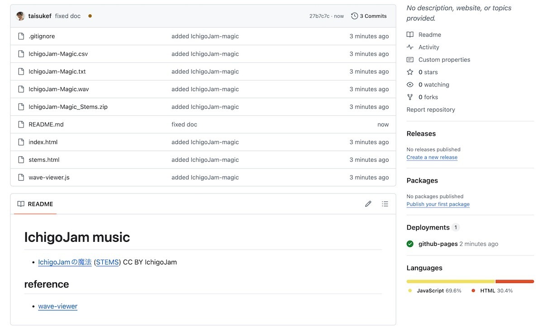Screen dimensions: 552x334
Task: Click the yellow JavaScript segment of language bar
Action: pos(451,282)
